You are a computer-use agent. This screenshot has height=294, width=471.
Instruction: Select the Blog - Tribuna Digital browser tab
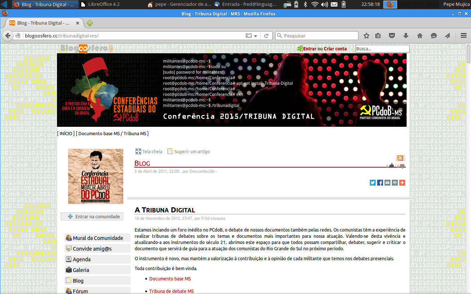44,23
